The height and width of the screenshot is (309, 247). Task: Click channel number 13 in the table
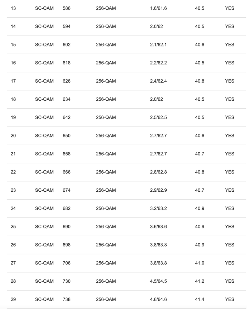(13, 8)
